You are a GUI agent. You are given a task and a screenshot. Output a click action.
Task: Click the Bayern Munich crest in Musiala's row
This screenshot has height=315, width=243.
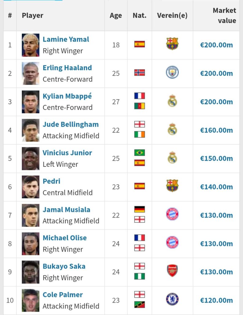click(x=172, y=214)
